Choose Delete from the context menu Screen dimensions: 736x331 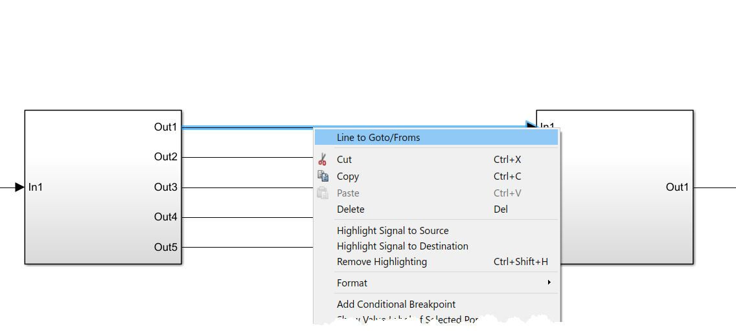pos(351,209)
